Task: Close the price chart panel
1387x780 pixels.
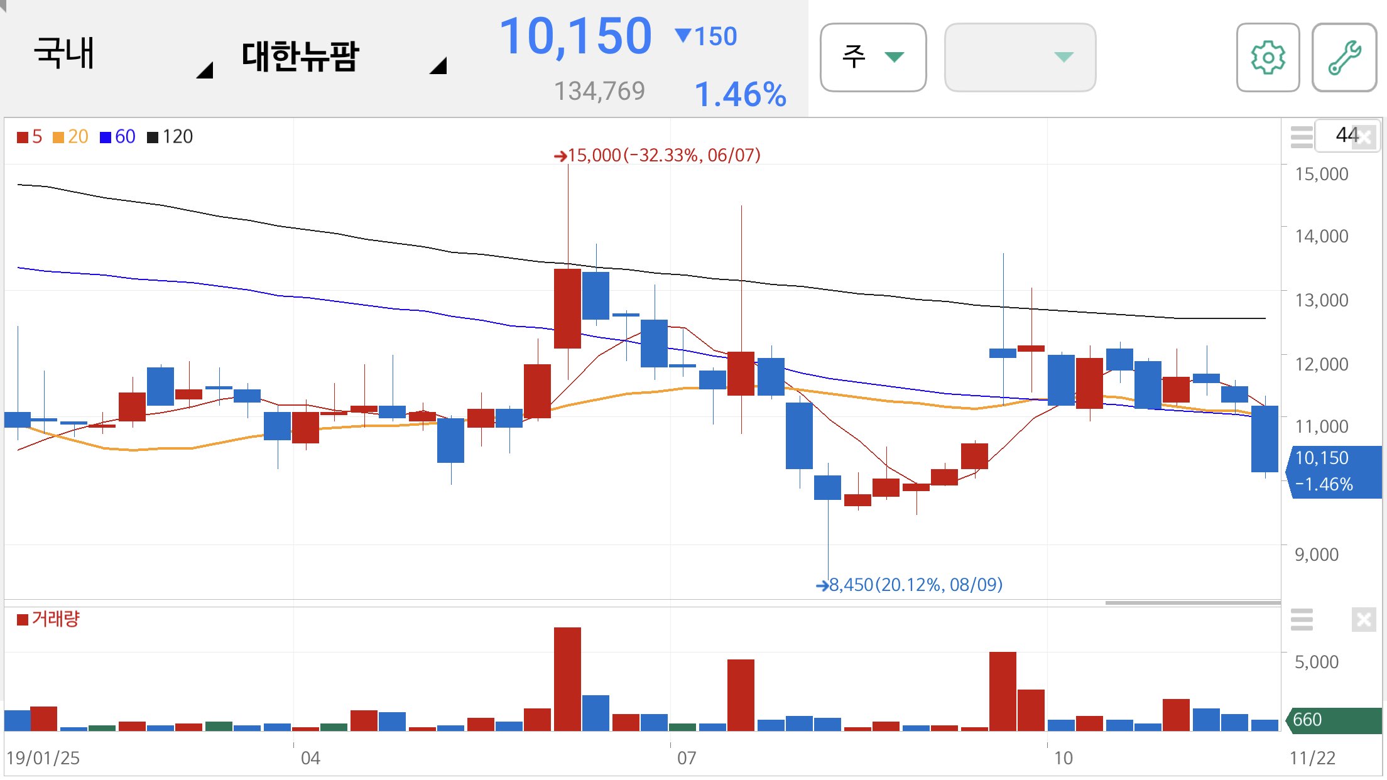Action: click(x=1364, y=137)
